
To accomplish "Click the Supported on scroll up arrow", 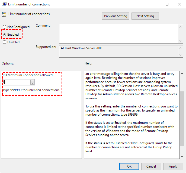I will pyautogui.click(x=180, y=48).
